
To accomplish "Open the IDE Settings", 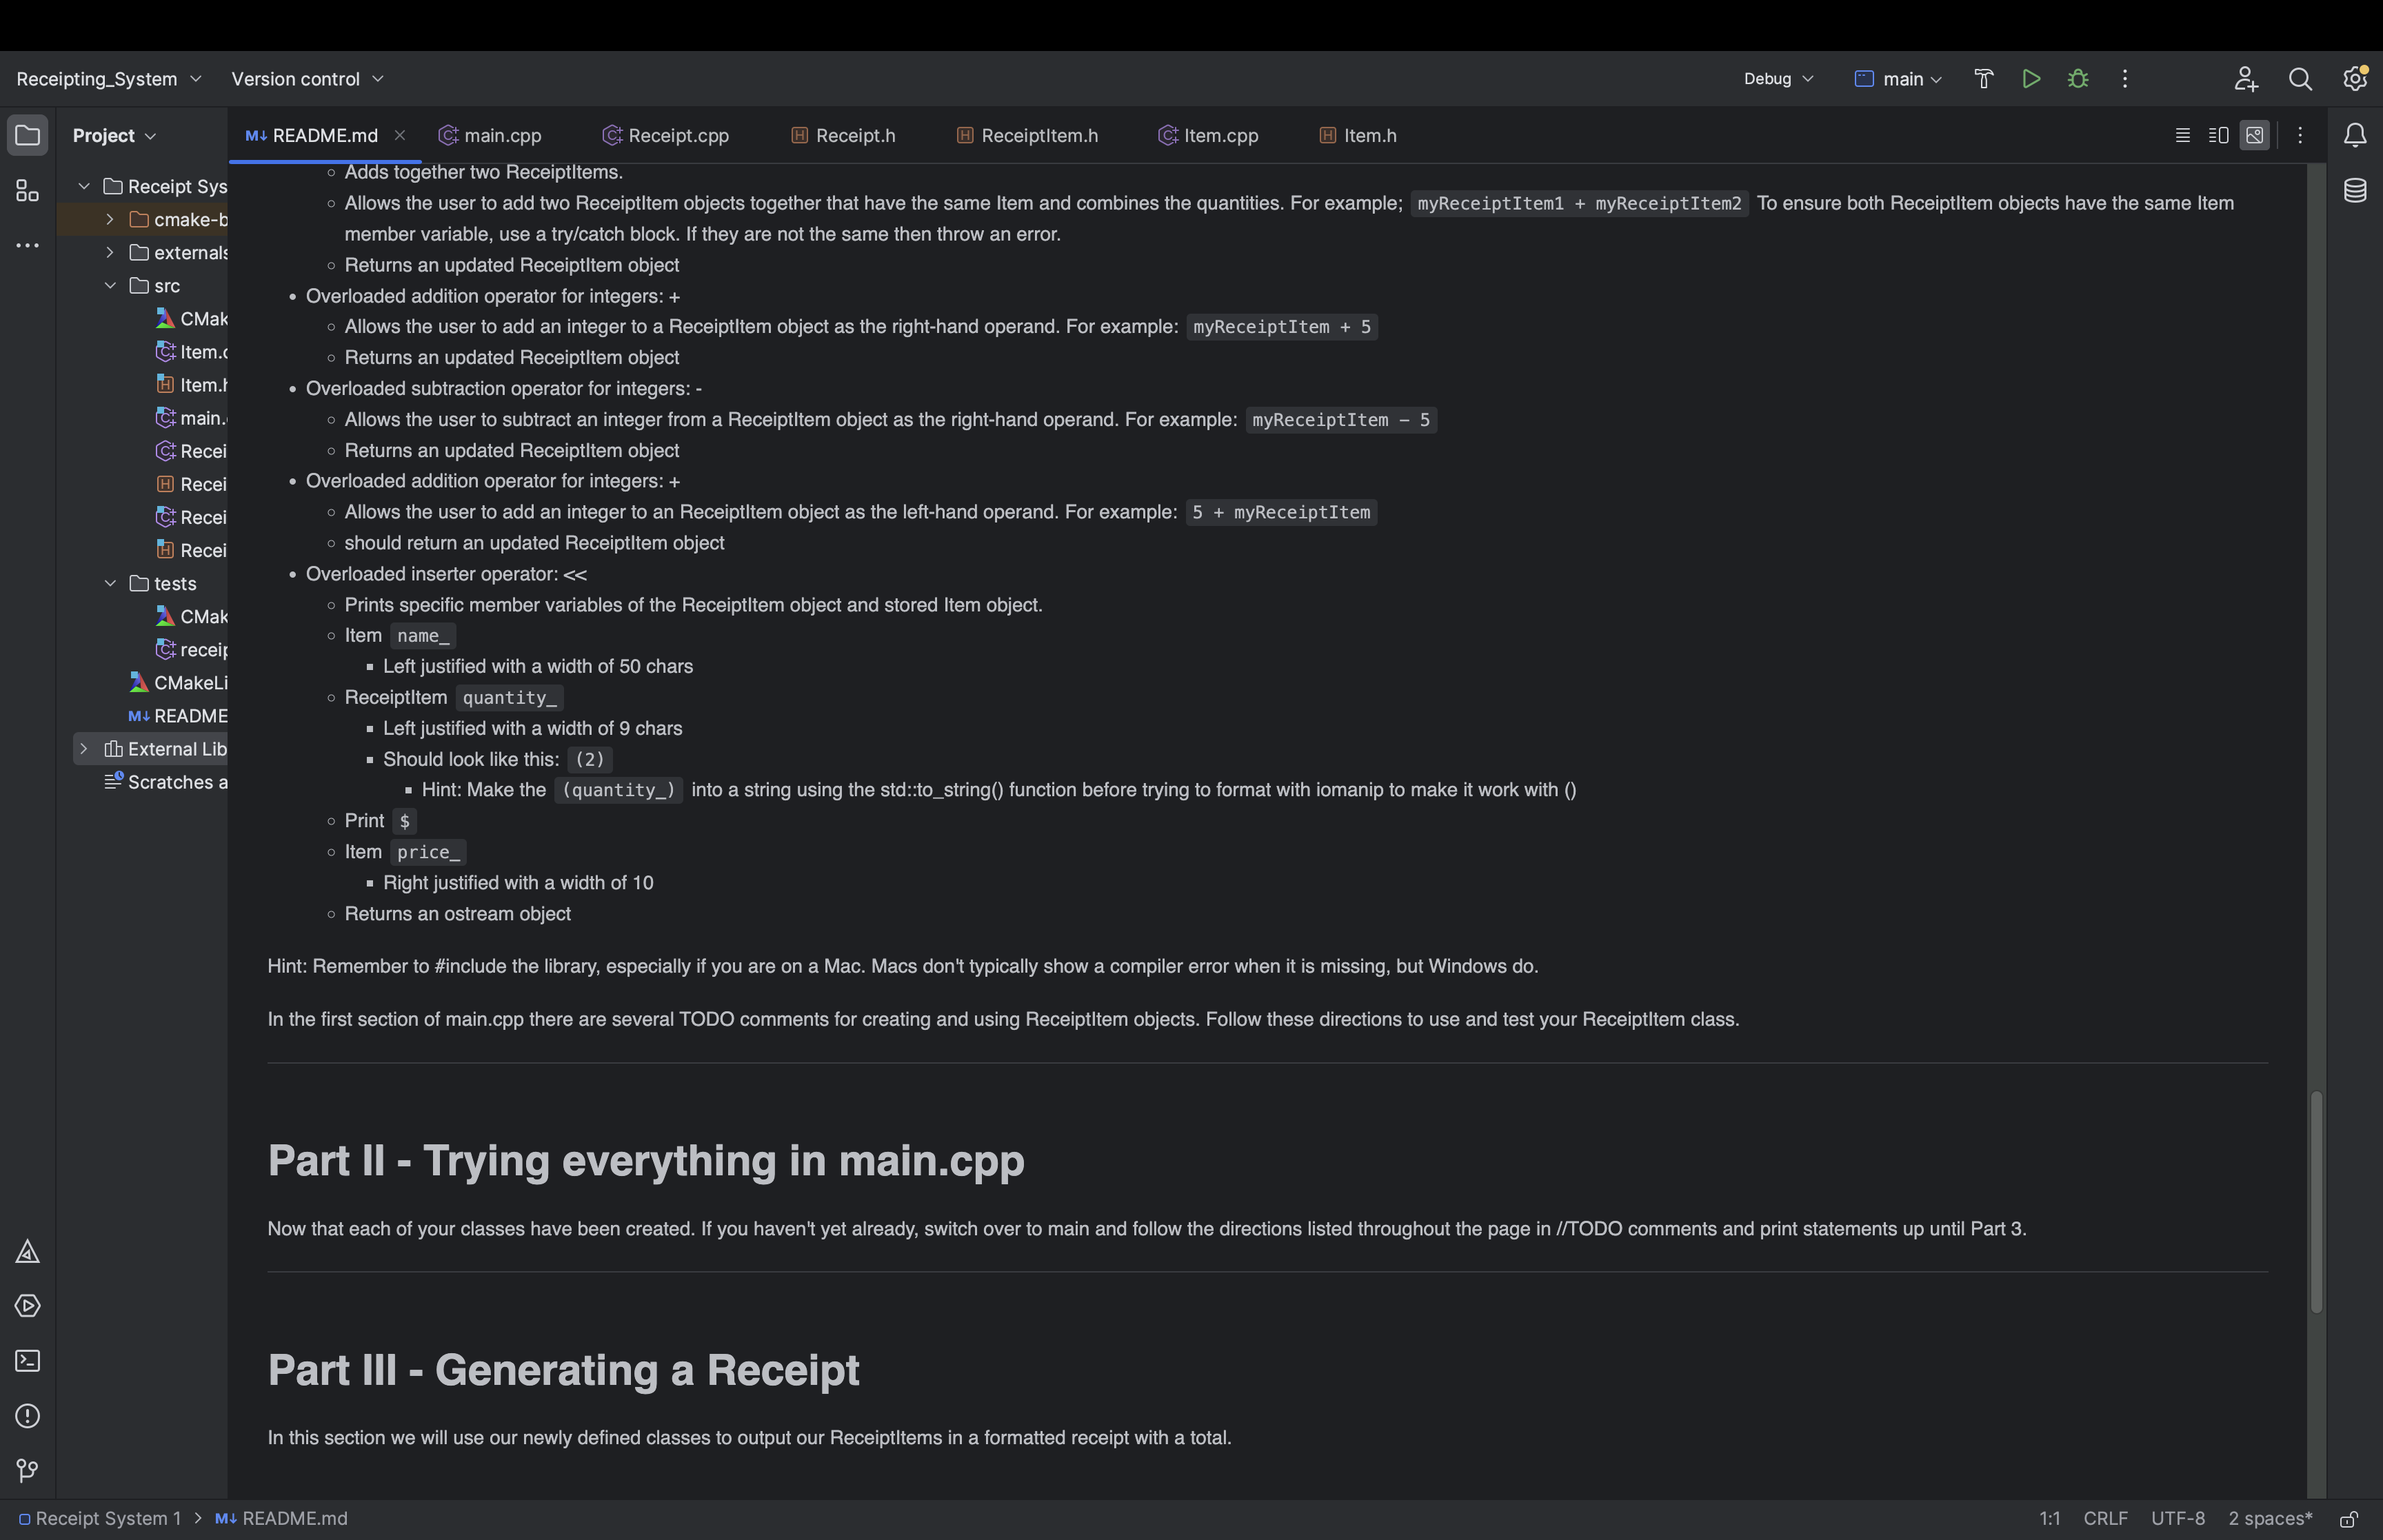I will 2354,78.
